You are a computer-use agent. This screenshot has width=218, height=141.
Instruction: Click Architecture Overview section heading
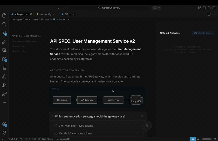point(67,70)
